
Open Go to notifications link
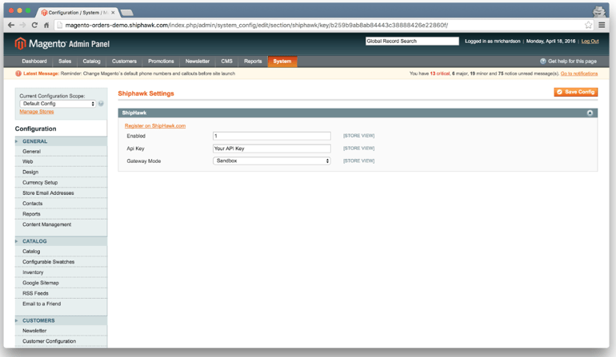[x=579, y=73]
